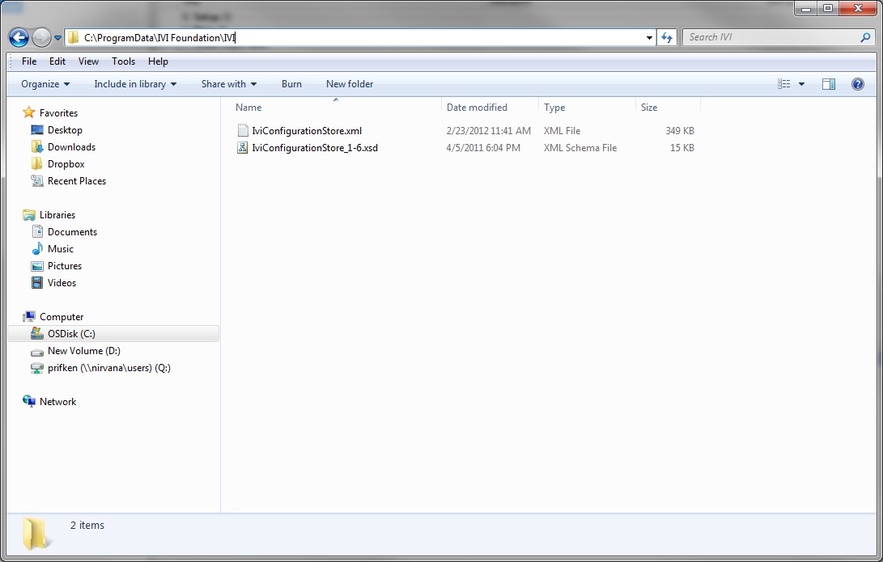The height and width of the screenshot is (562, 883).
Task: Click the New folder button
Action: pyautogui.click(x=350, y=84)
